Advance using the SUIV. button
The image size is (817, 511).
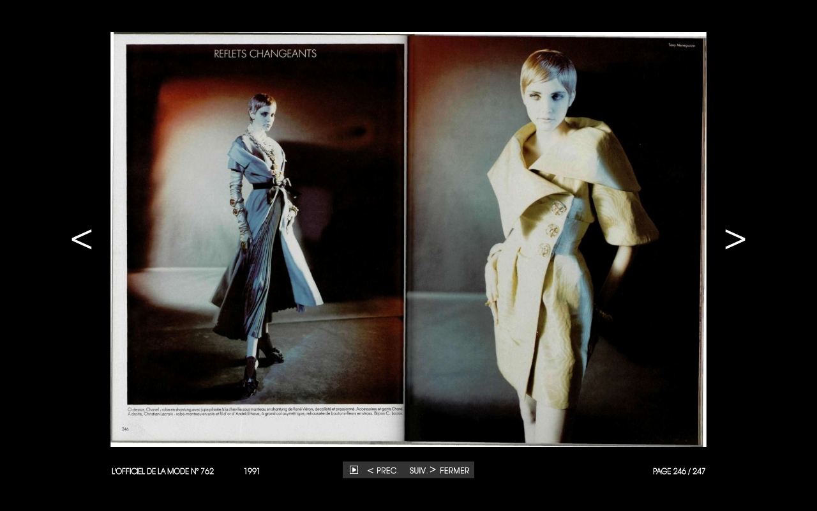(x=422, y=471)
